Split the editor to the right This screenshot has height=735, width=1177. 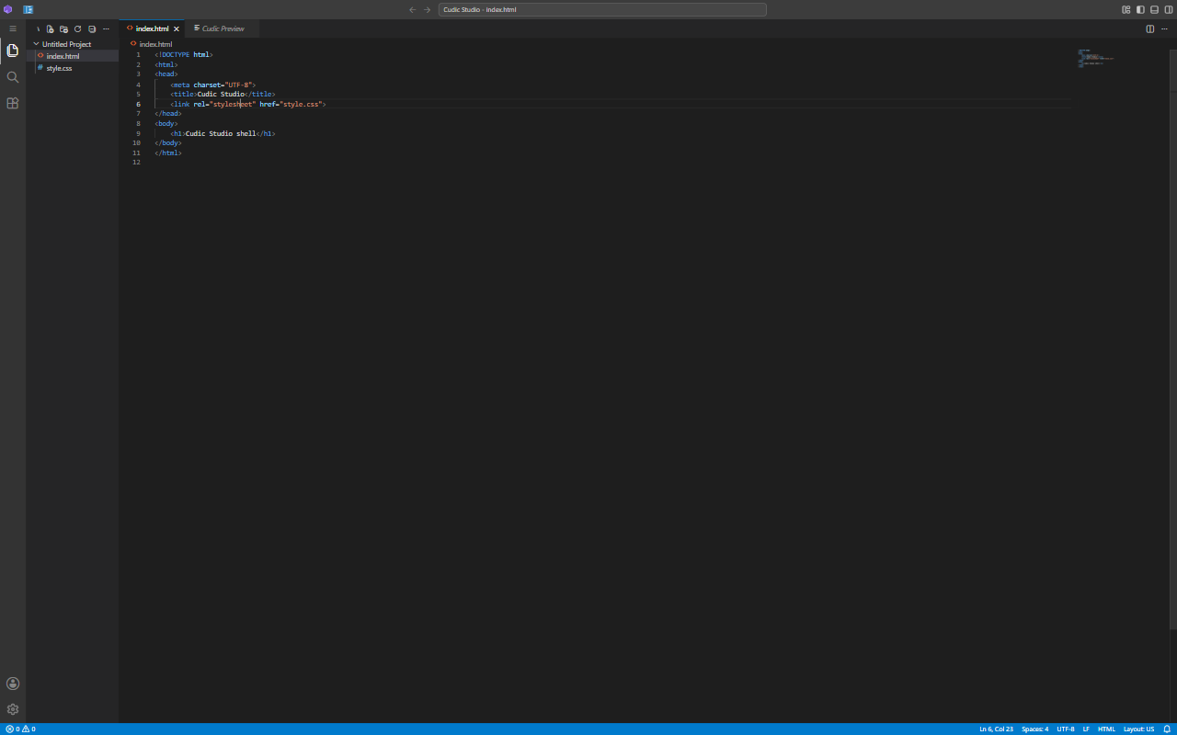1150,28
